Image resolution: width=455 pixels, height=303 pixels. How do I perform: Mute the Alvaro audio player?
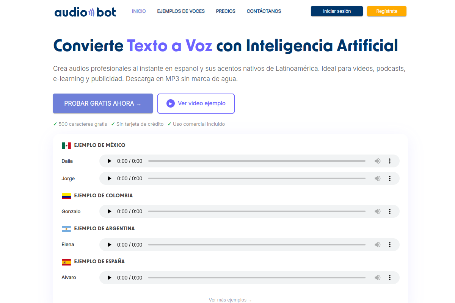pyautogui.click(x=377, y=278)
